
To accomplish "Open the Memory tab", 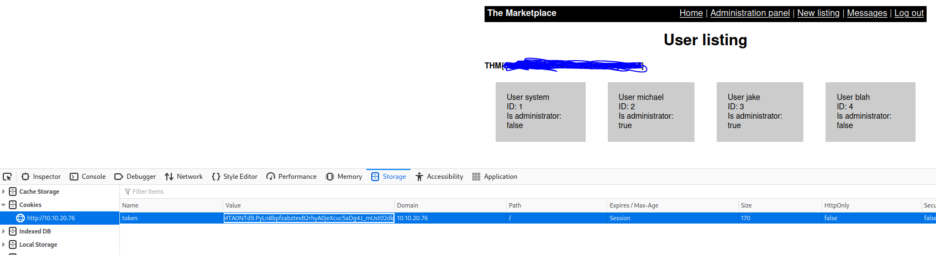I will coord(344,177).
